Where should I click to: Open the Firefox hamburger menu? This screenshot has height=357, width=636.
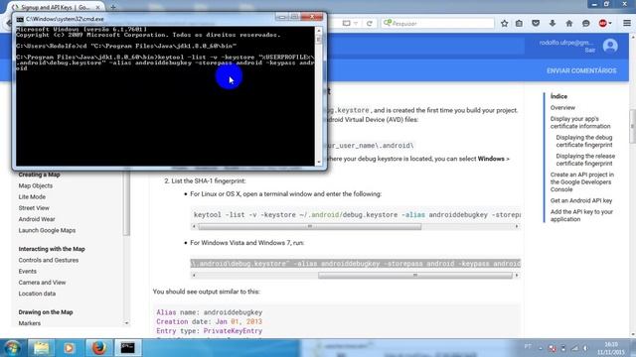click(x=627, y=23)
